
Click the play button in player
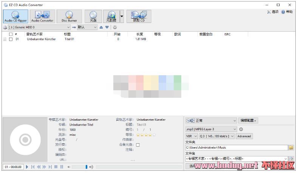pos(27,167)
